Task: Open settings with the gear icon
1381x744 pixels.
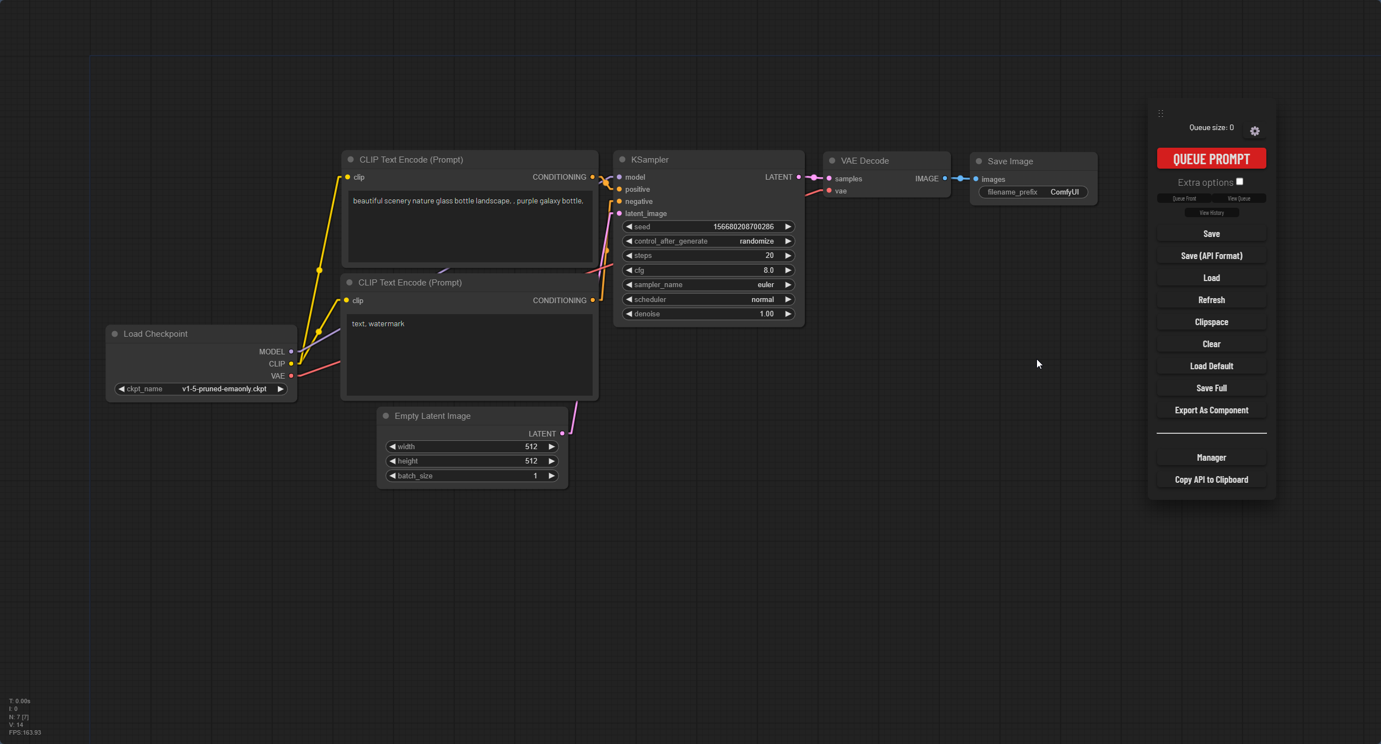Action: 1255,131
